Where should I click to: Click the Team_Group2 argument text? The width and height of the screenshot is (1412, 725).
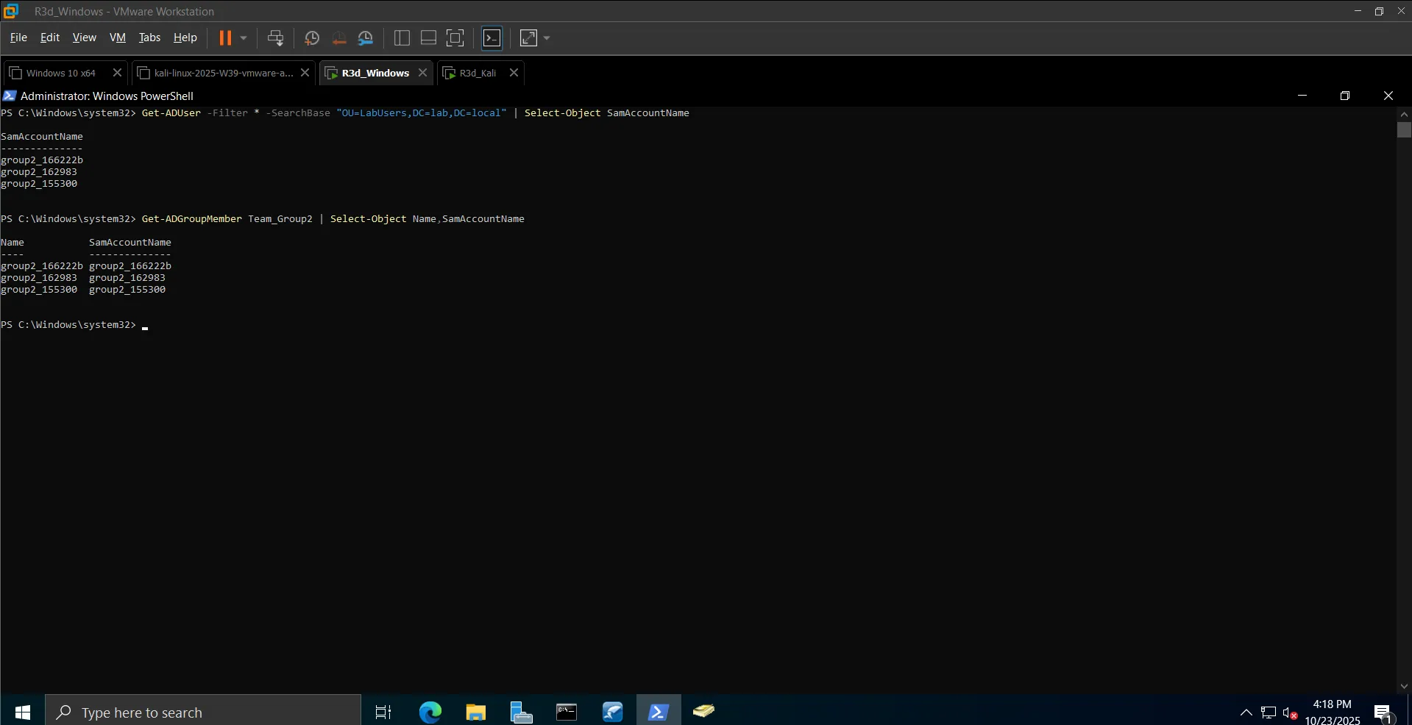(280, 219)
